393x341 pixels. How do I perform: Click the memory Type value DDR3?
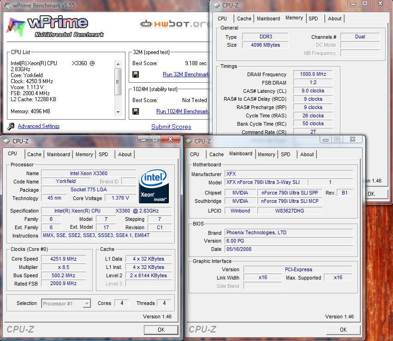[265, 37]
